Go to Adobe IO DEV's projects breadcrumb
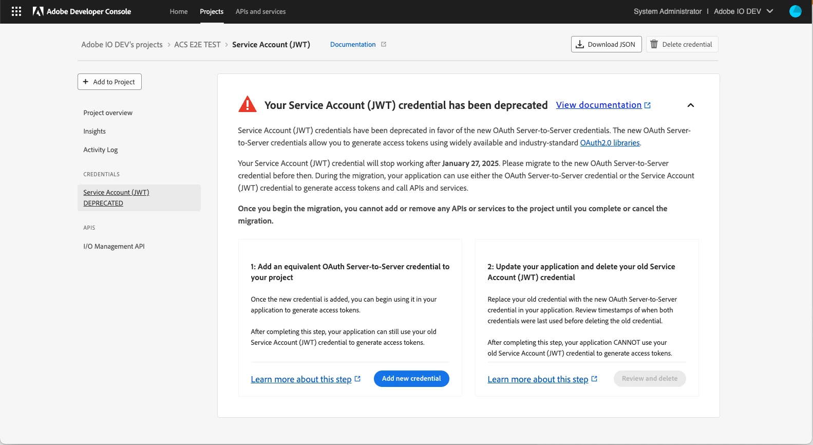Viewport: 813px width, 445px height. coord(122,44)
